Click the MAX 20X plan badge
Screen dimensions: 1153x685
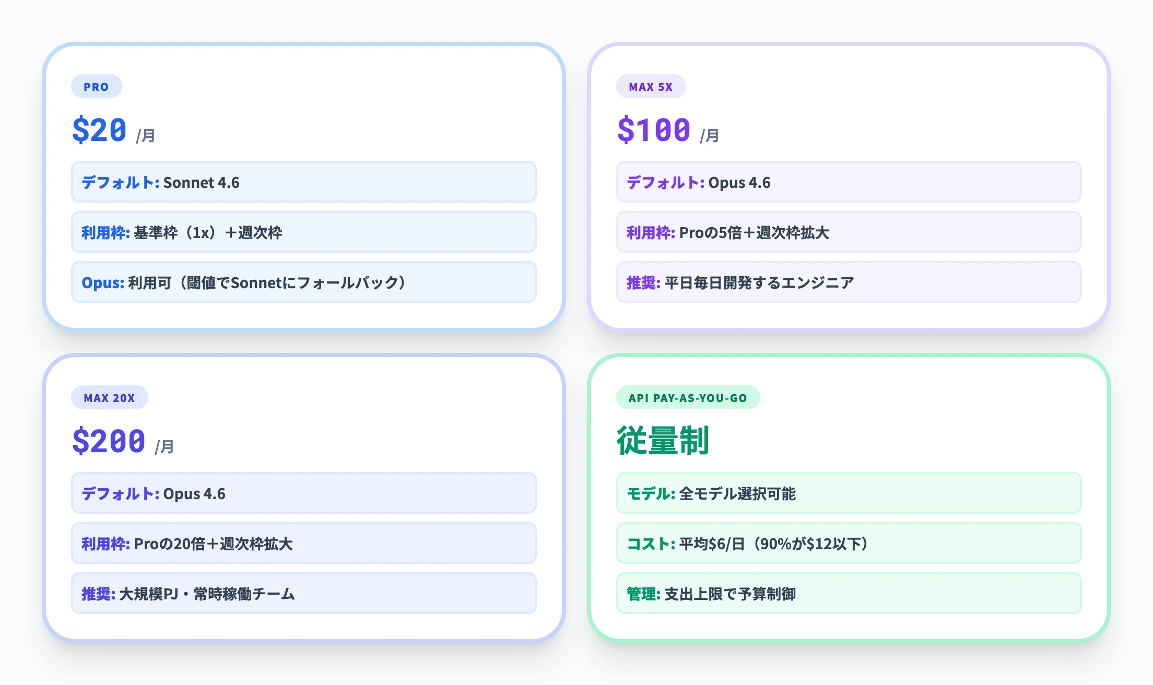click(109, 397)
